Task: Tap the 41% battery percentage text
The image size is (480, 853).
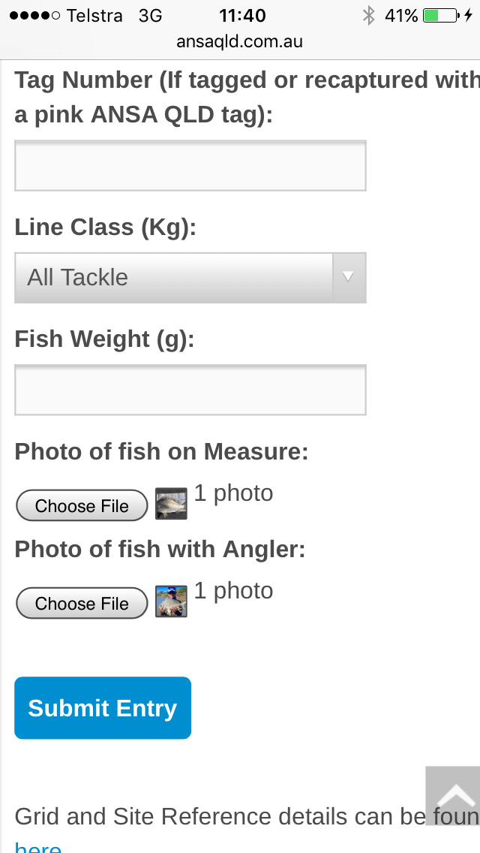Action: tap(400, 15)
